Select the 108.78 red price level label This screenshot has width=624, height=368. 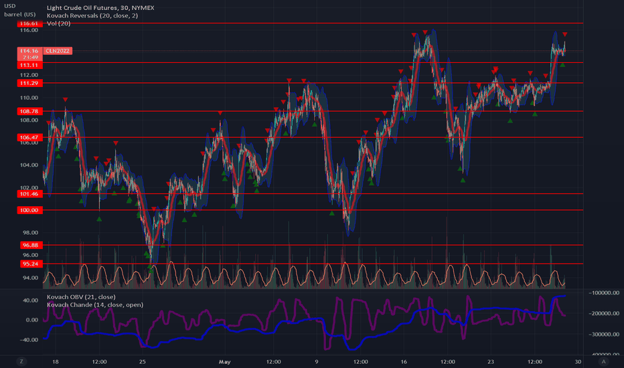tap(30, 111)
